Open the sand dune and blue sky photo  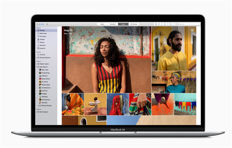click(x=152, y=120)
